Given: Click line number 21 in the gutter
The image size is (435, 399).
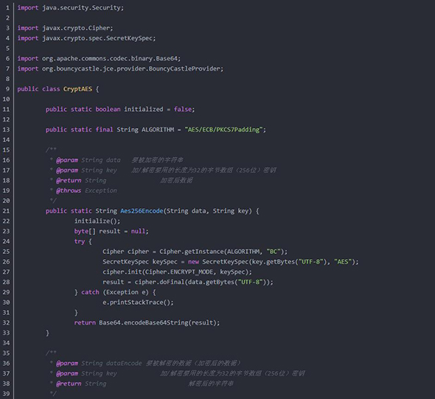Looking at the screenshot, I should [x=6, y=211].
